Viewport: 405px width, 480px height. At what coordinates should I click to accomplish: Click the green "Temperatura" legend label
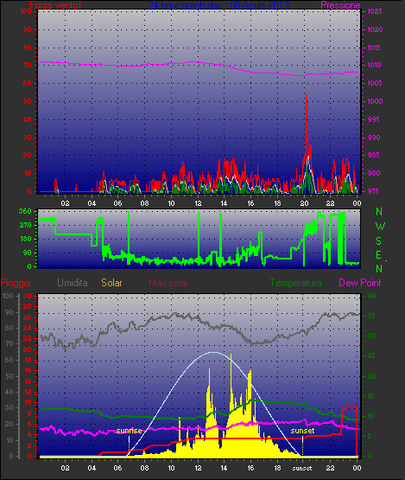coord(295,283)
